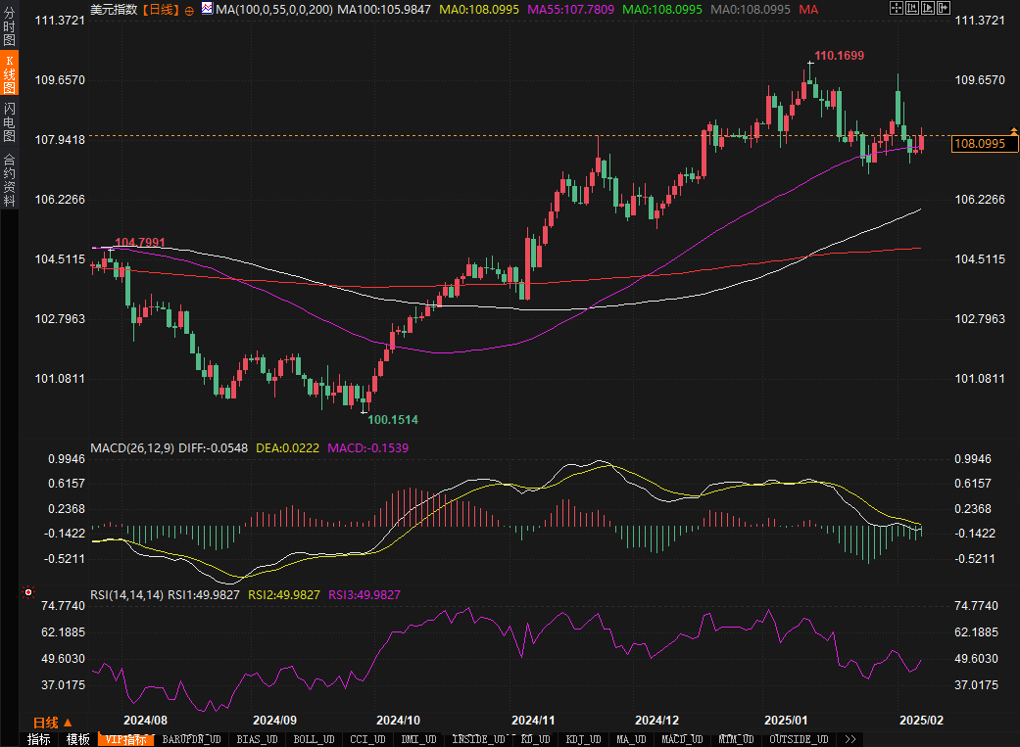Click the 模板 button in bottom bar
1020x747 pixels.
click(78, 739)
